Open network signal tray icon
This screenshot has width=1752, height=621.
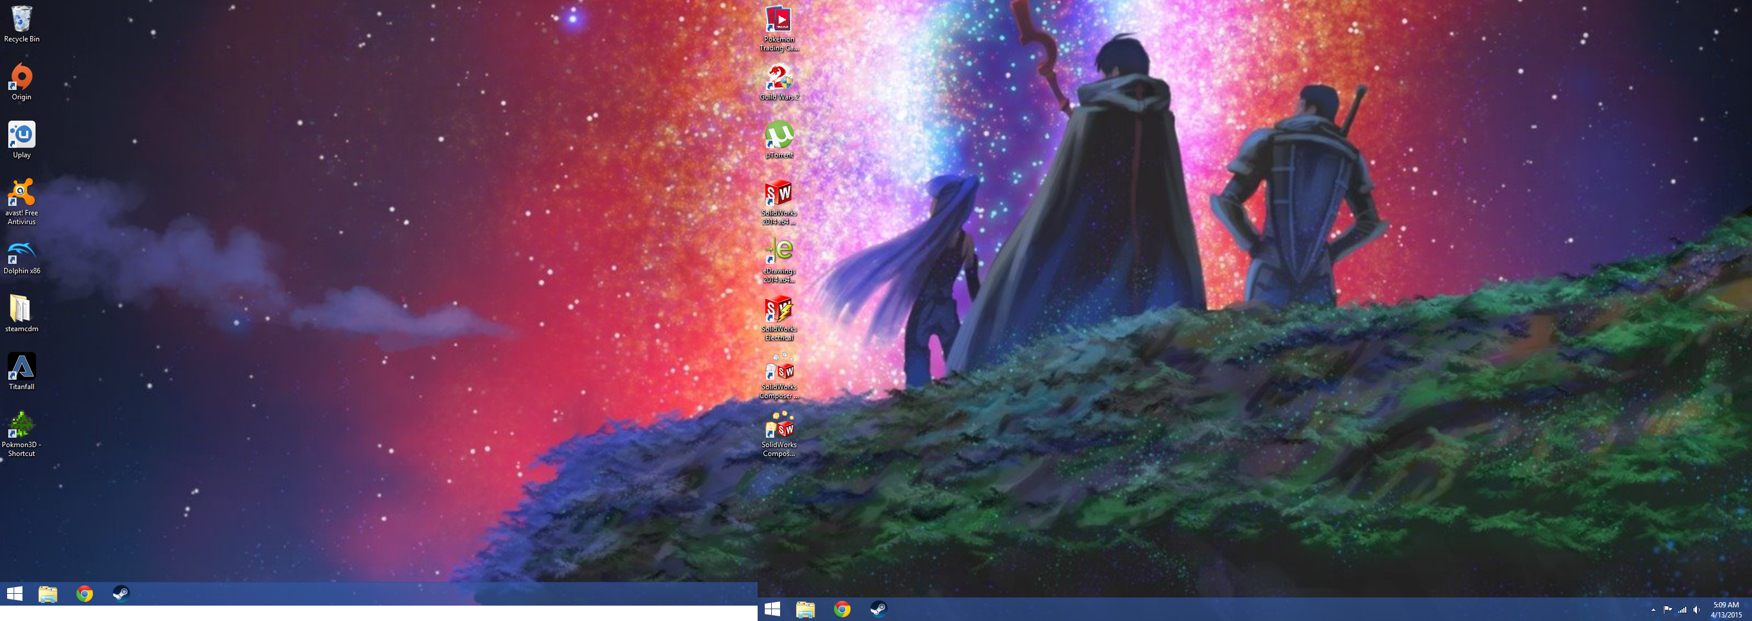pos(1682,609)
